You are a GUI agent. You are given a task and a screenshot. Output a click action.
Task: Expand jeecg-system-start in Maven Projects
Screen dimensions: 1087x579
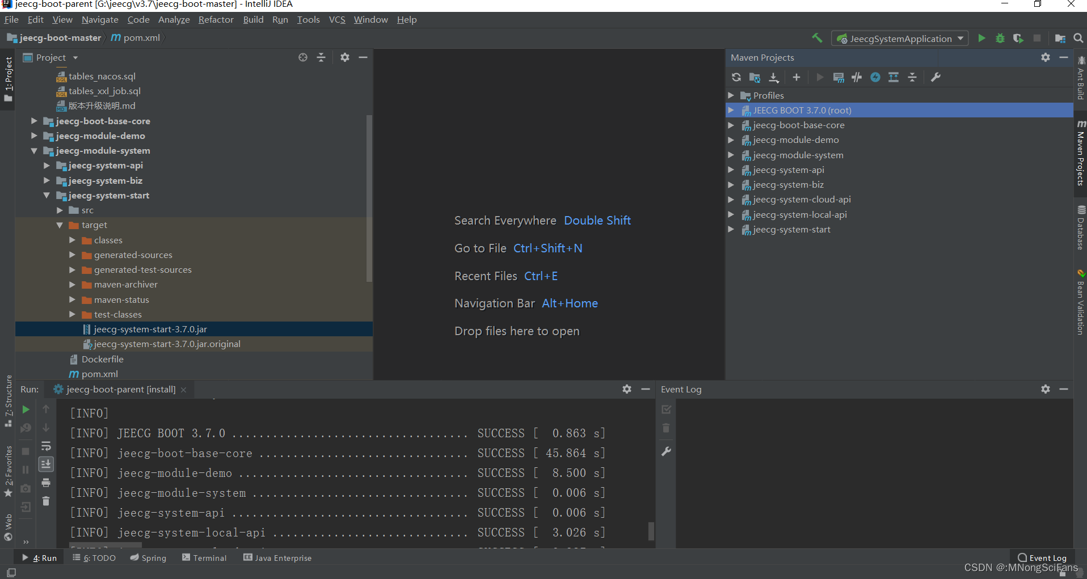[x=731, y=229]
